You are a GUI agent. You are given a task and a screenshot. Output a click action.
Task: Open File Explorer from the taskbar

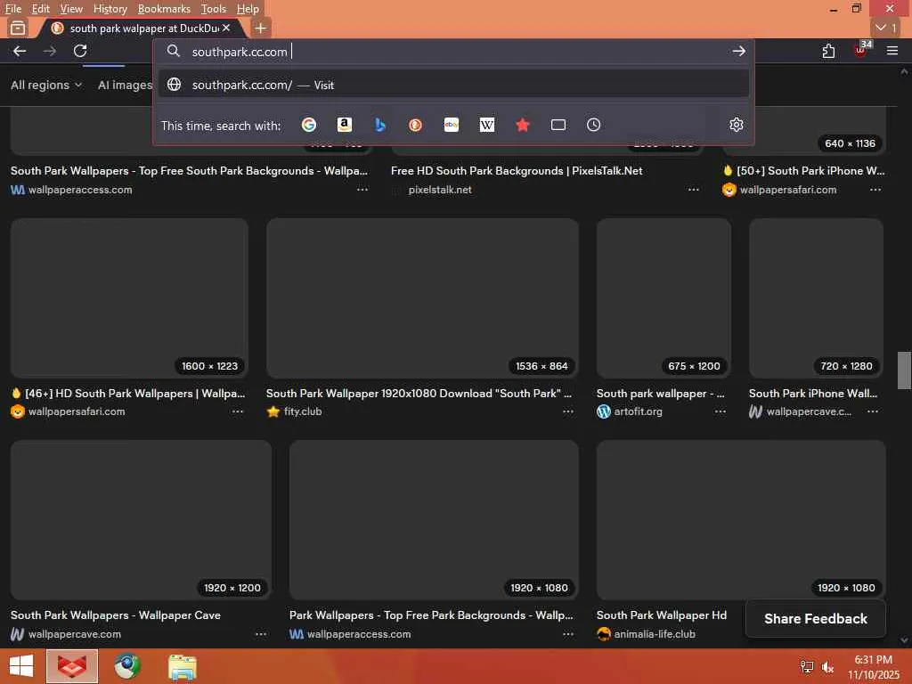182,666
